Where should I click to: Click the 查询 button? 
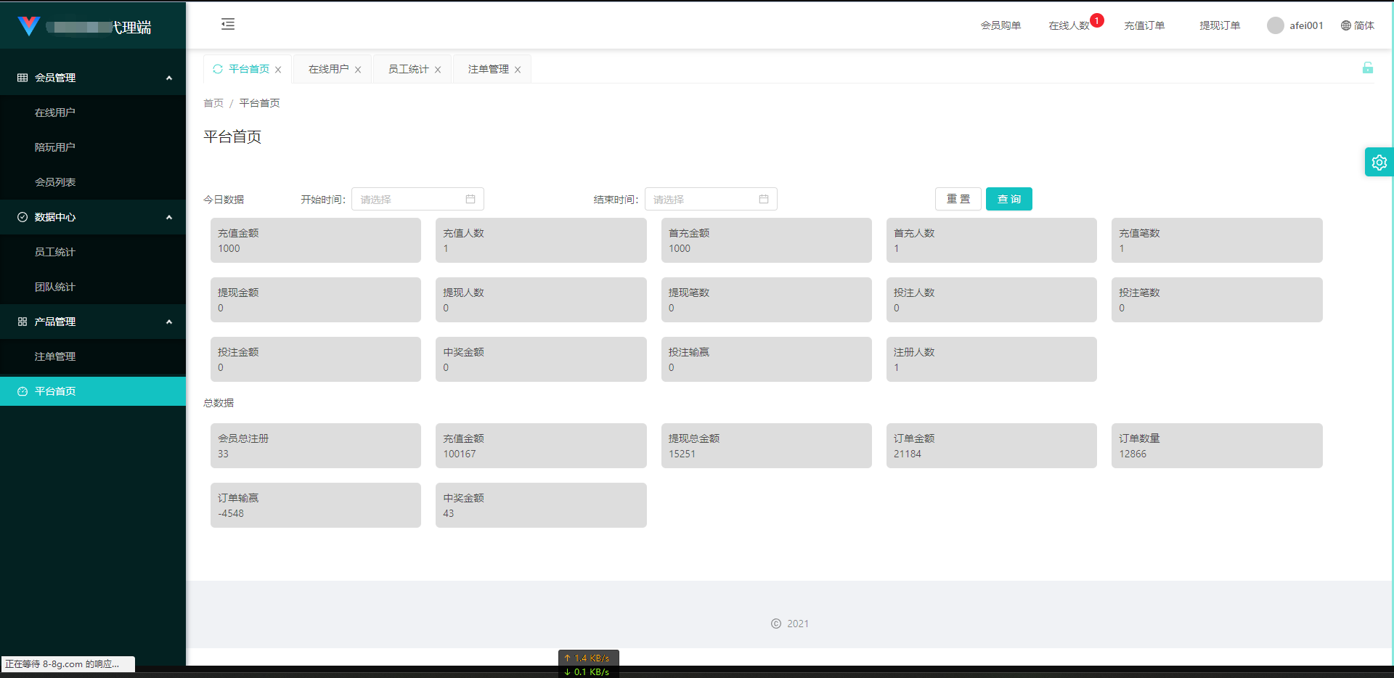tap(1008, 199)
